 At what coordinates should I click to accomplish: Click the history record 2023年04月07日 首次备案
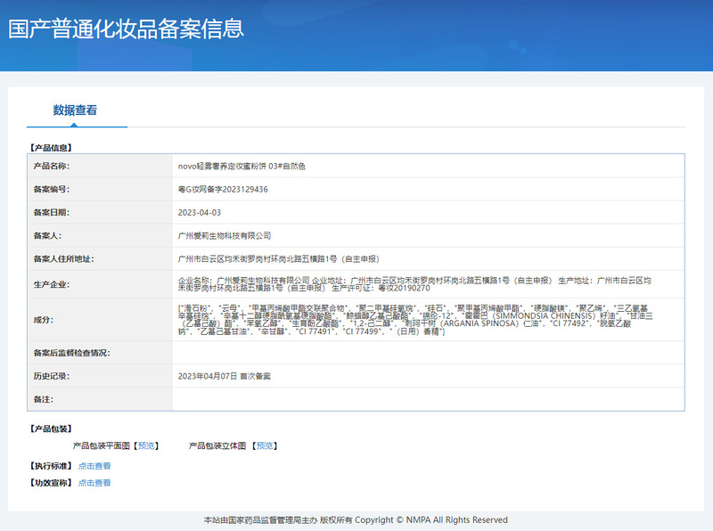tap(225, 377)
